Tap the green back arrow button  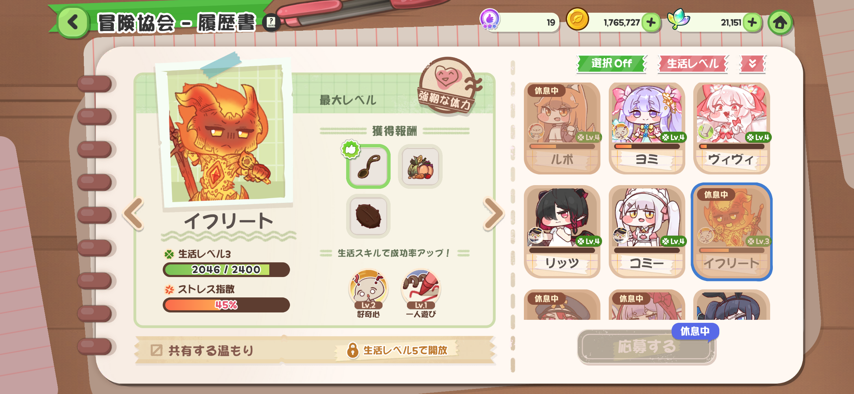point(73,23)
